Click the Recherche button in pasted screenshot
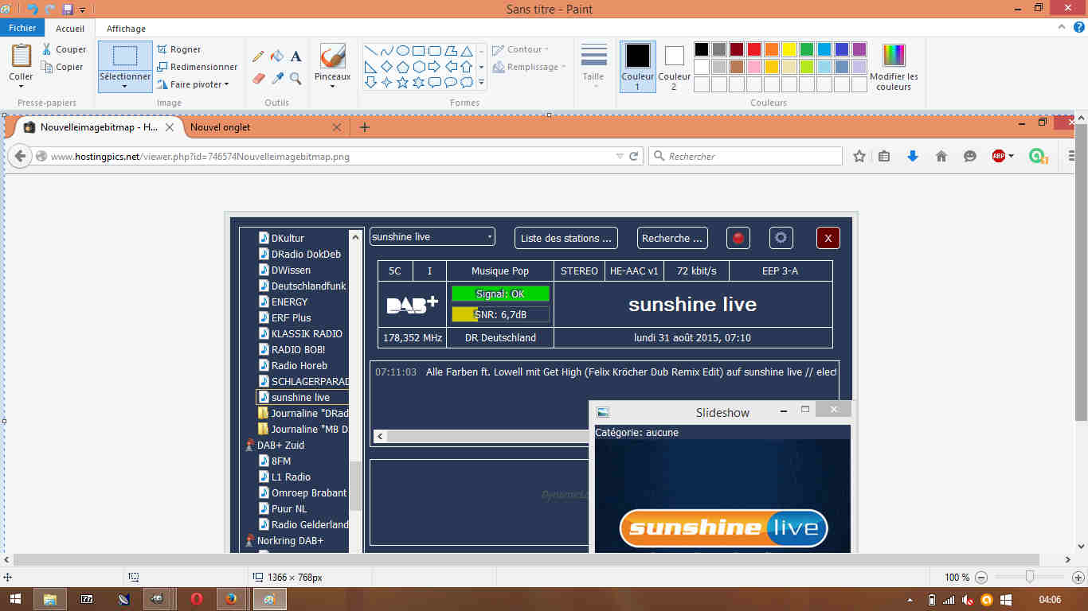Viewport: 1088px width, 611px height. pyautogui.click(x=673, y=238)
